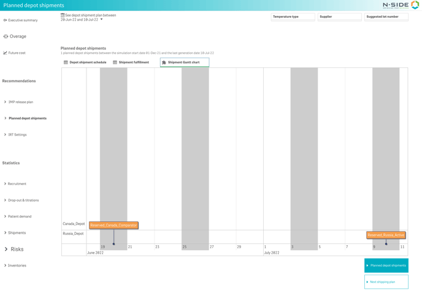Expand the IMP release plan item
The height and width of the screenshot is (293, 422).
tap(21, 102)
